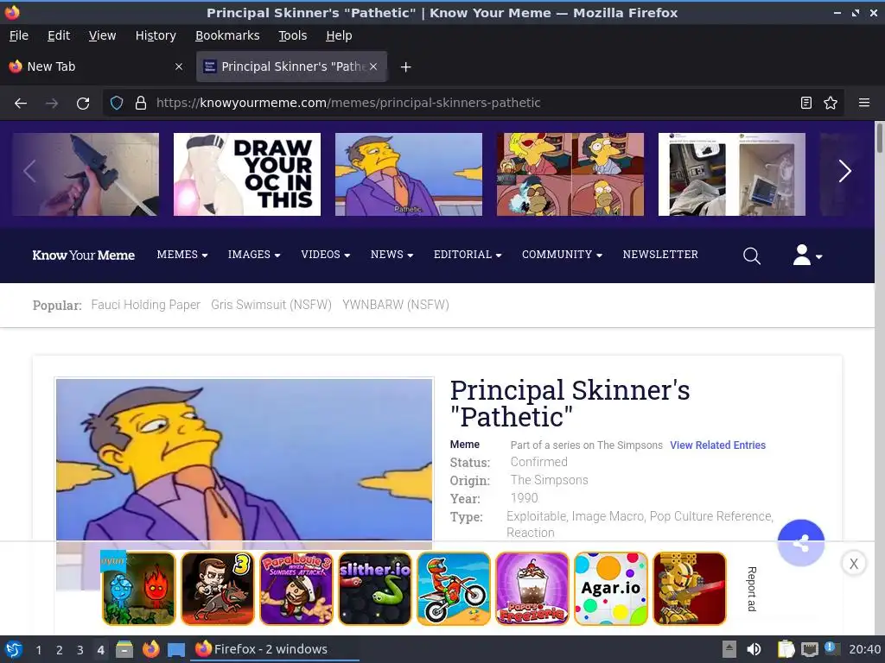Open a new tab with plus button
Viewport: 885px width, 663px height.
[x=405, y=67]
